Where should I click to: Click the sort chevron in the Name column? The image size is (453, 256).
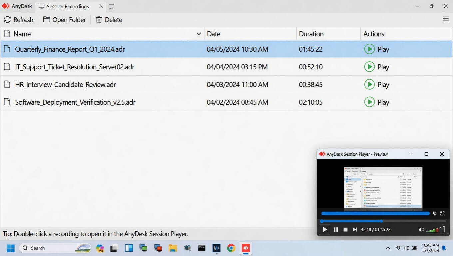199,34
